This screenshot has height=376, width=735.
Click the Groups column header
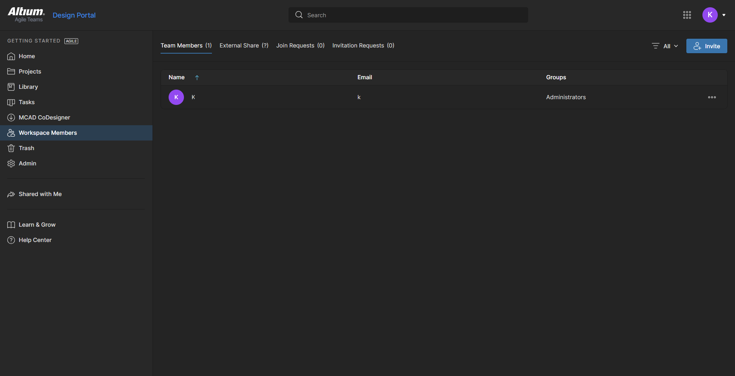(x=556, y=77)
